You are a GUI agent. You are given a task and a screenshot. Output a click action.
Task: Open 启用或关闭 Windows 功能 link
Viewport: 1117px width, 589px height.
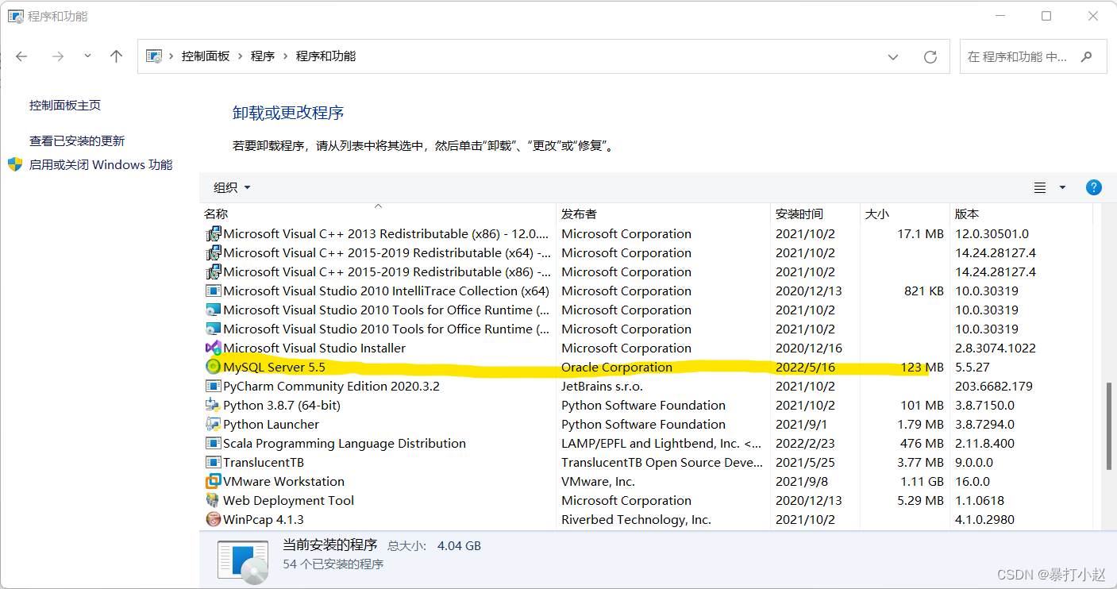click(101, 165)
